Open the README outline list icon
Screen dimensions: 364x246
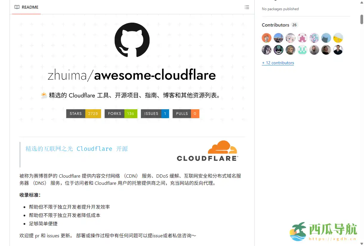(247, 7)
